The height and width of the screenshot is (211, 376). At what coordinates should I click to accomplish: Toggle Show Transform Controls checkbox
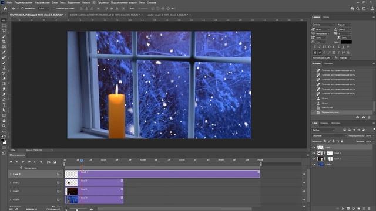pos(54,8)
